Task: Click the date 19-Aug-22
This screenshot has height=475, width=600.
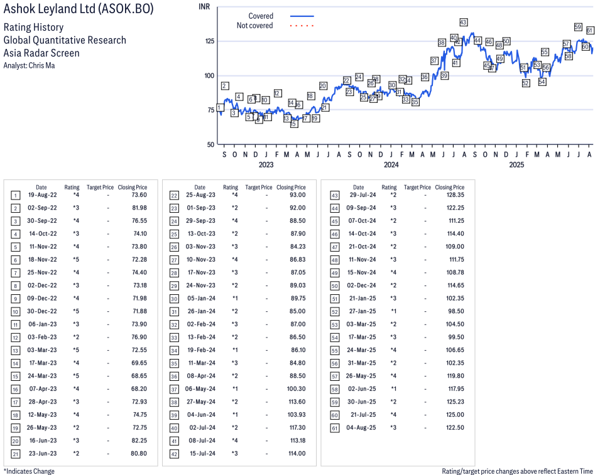Action: pos(42,195)
